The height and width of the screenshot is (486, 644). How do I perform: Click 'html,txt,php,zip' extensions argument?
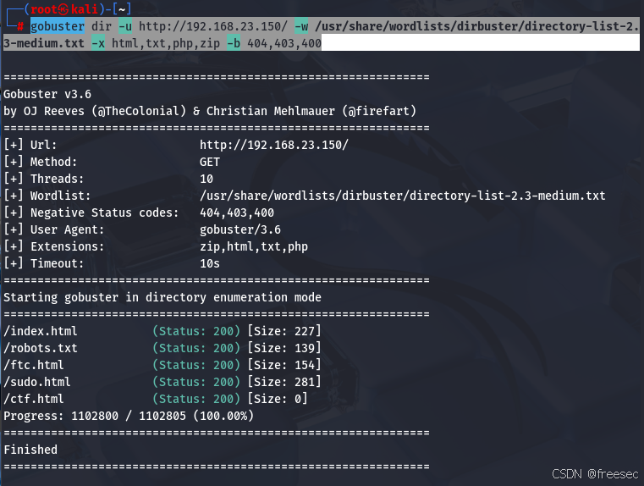166,43
